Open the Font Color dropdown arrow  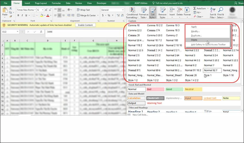(51, 15)
